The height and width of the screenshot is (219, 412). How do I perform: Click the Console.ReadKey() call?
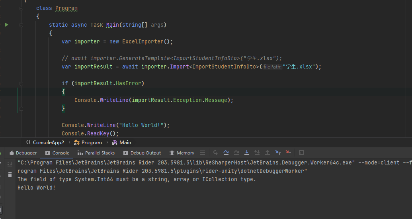[x=90, y=133]
